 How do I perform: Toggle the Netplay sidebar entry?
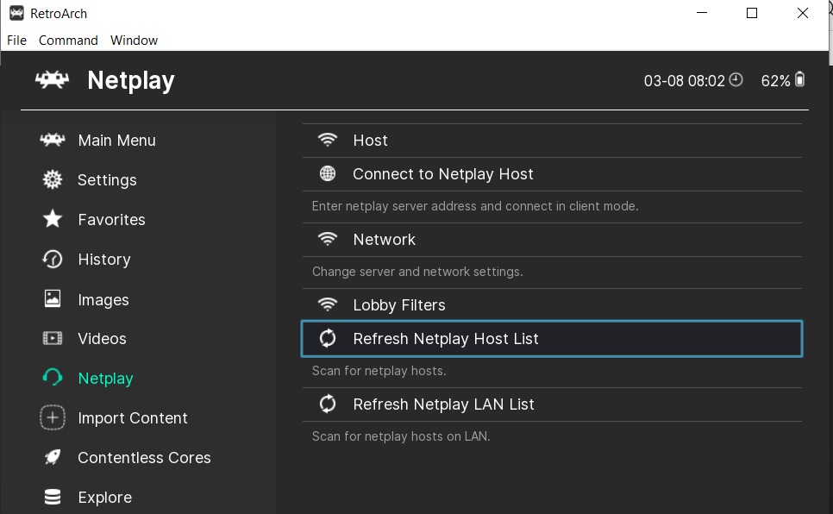tap(107, 378)
